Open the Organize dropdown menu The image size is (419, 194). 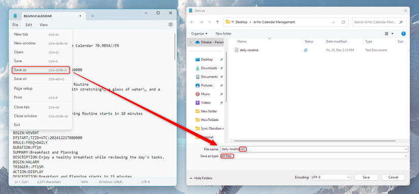(200, 33)
